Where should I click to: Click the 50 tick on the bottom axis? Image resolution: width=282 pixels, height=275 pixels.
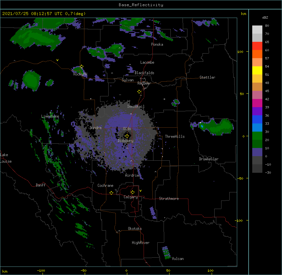[x=168, y=270]
